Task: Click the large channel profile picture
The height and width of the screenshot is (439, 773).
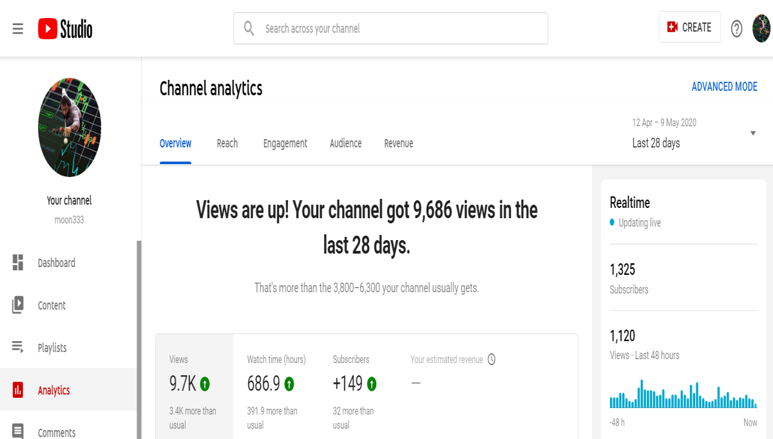Action: point(70,127)
